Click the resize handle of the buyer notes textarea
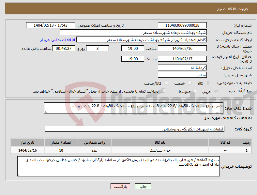Image resolution: width=257 pixels, height=195 pixels. tap(19, 175)
